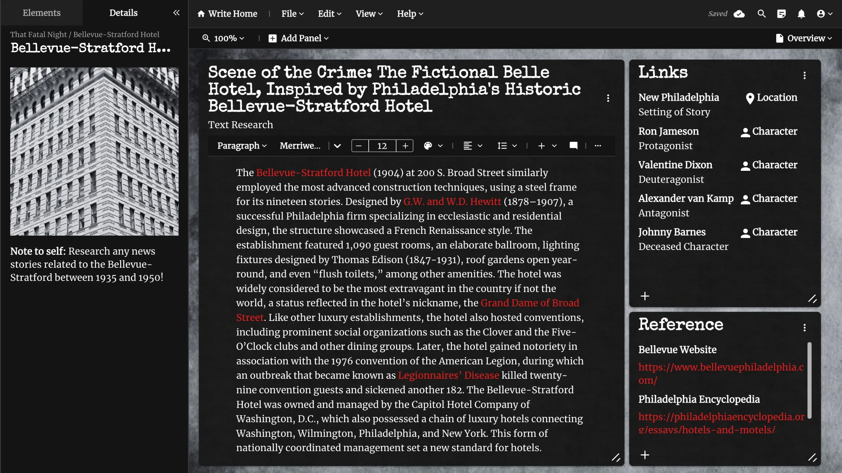Switch to the Elements tab
842x473 pixels.
click(41, 13)
